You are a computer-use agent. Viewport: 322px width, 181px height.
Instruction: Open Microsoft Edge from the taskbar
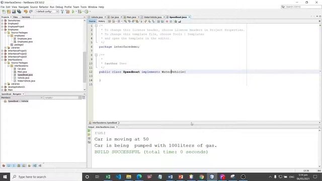click(139, 176)
